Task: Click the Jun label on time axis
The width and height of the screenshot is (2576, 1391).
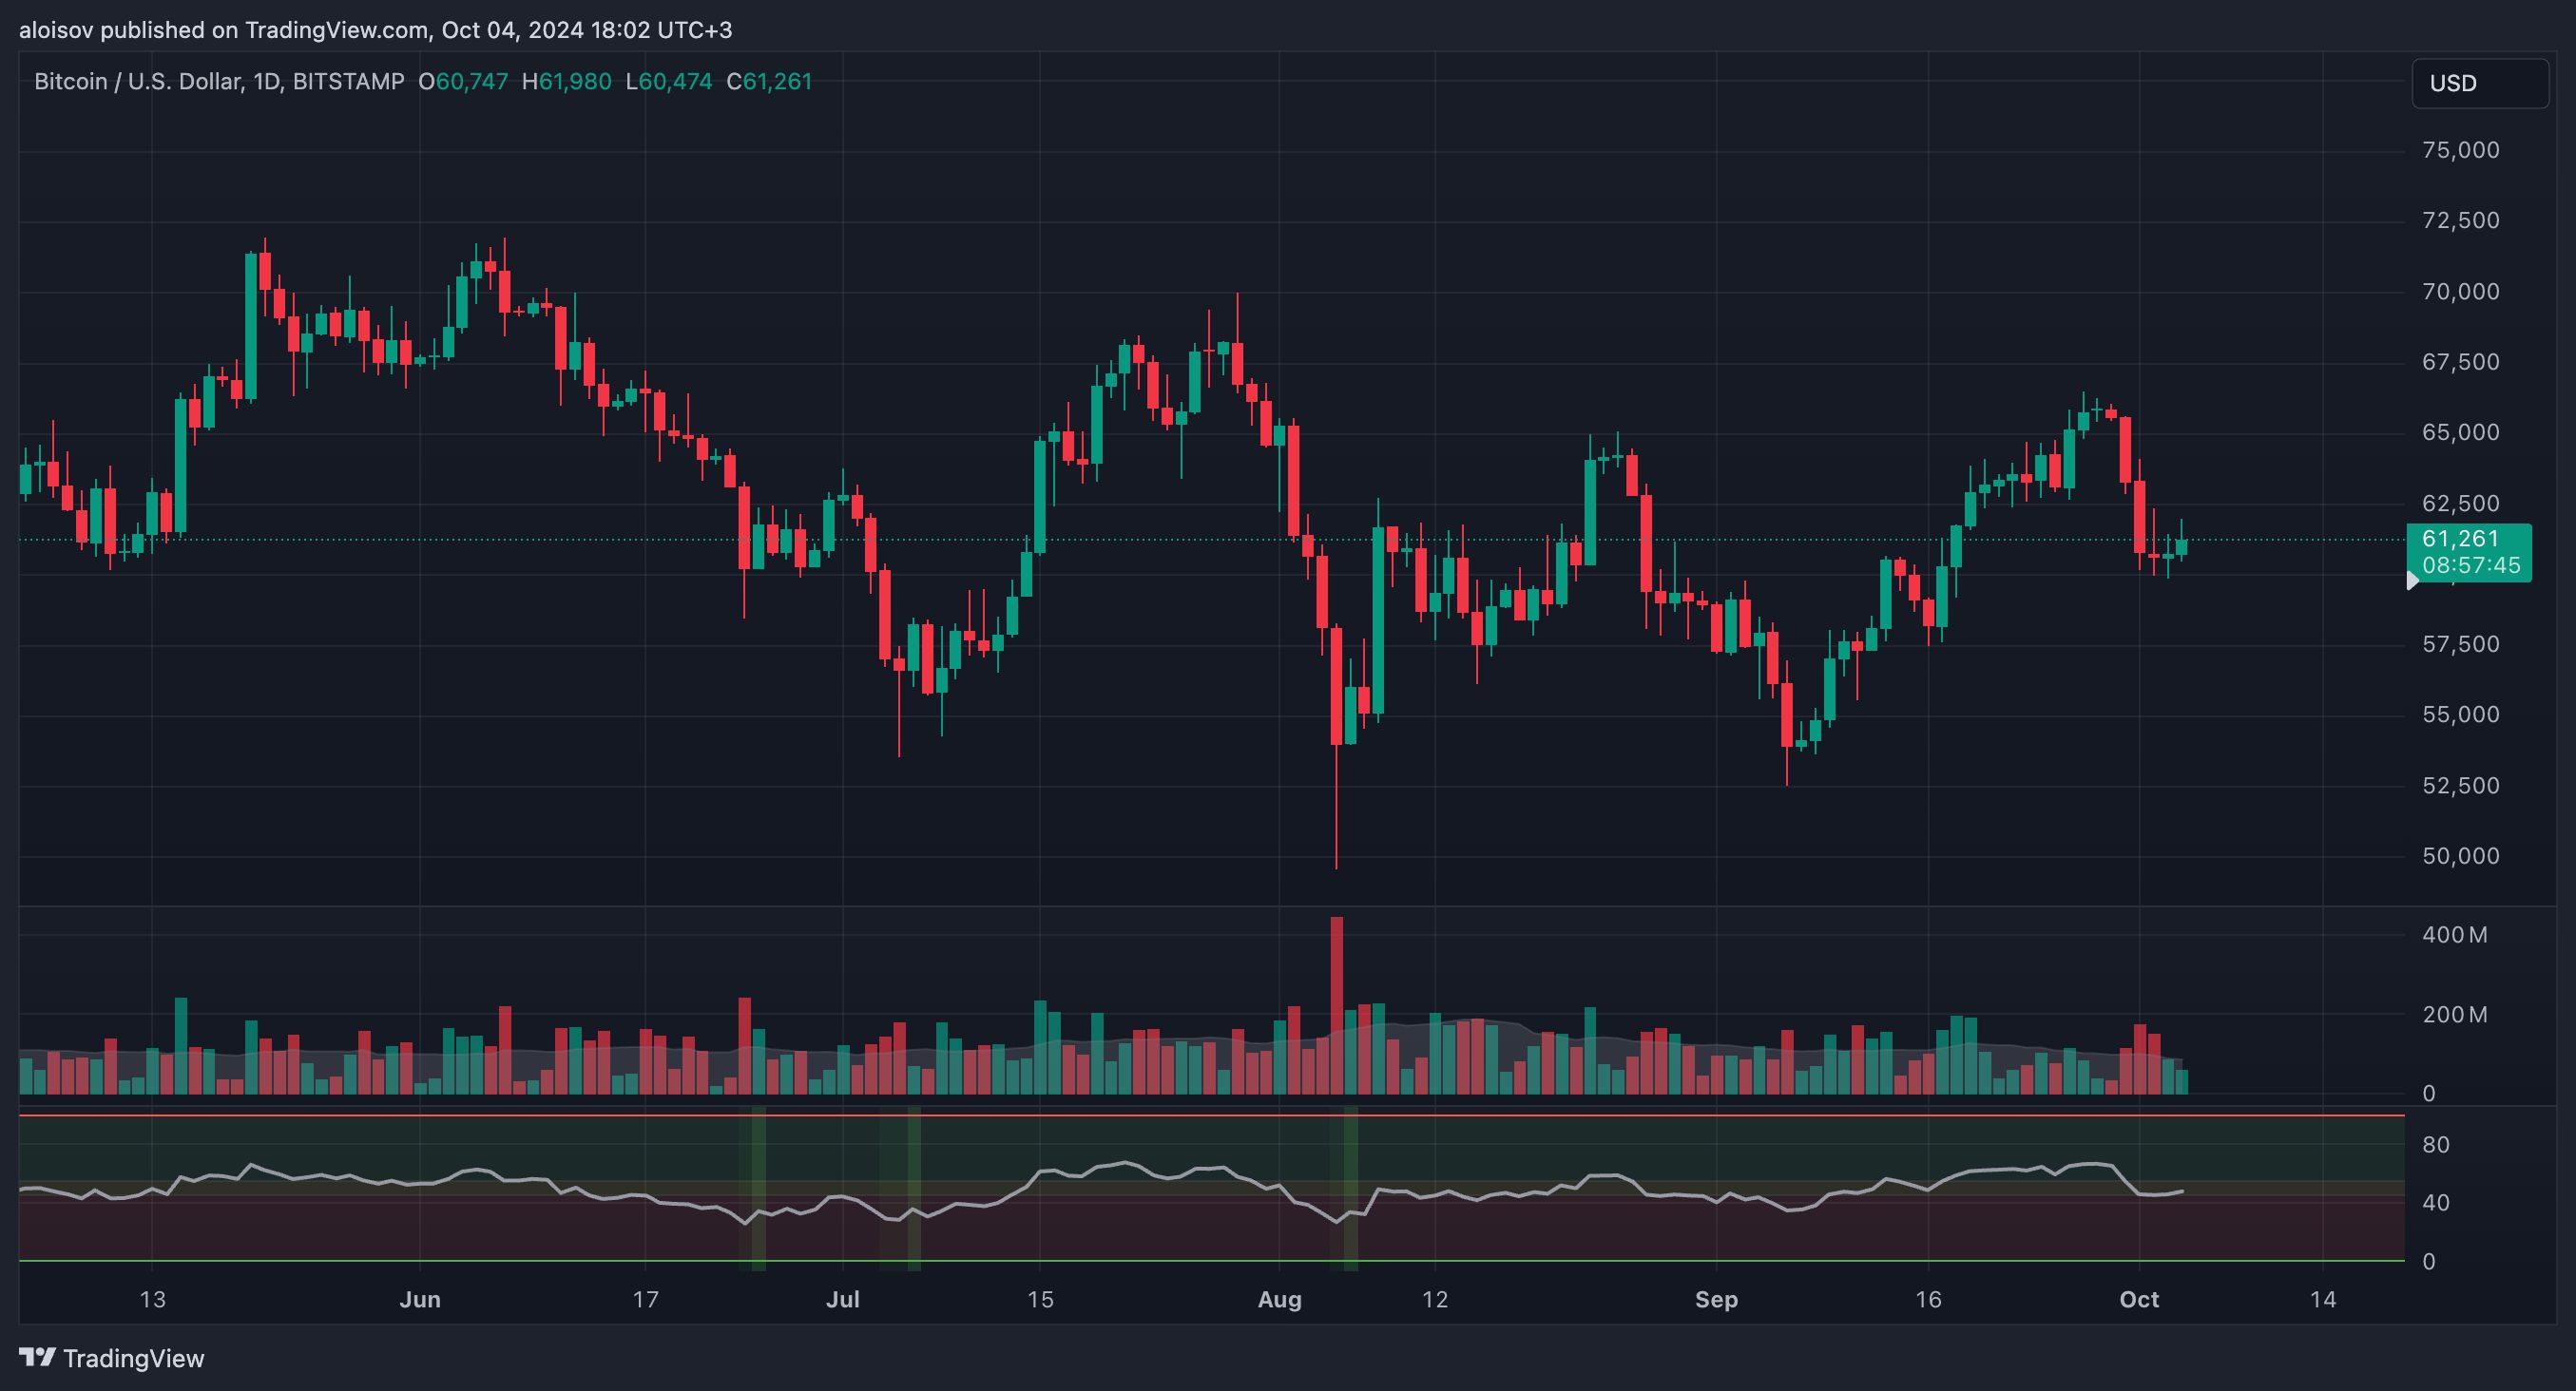Action: (419, 1299)
